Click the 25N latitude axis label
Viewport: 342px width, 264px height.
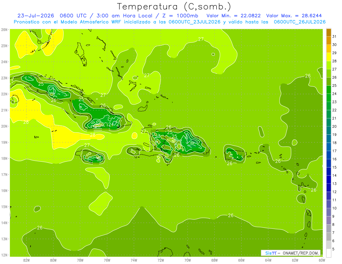[x=4, y=46]
